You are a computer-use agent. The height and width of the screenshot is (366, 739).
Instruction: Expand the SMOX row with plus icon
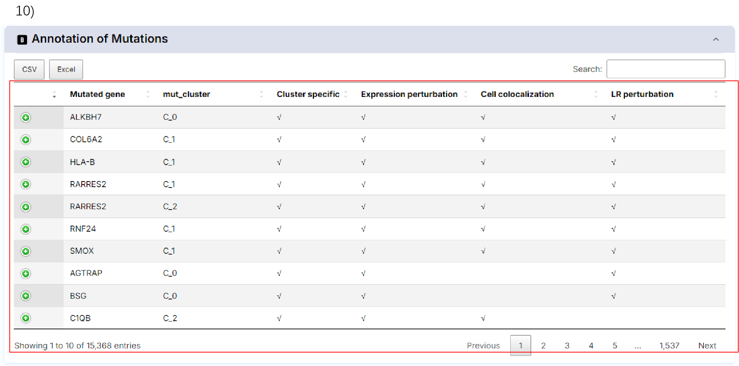pos(25,251)
